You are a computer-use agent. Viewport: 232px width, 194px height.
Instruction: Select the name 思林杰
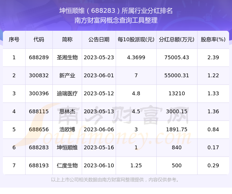pos(67,112)
